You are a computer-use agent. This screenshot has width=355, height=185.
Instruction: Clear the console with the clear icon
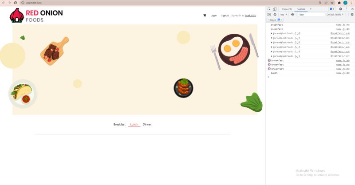[275, 15]
